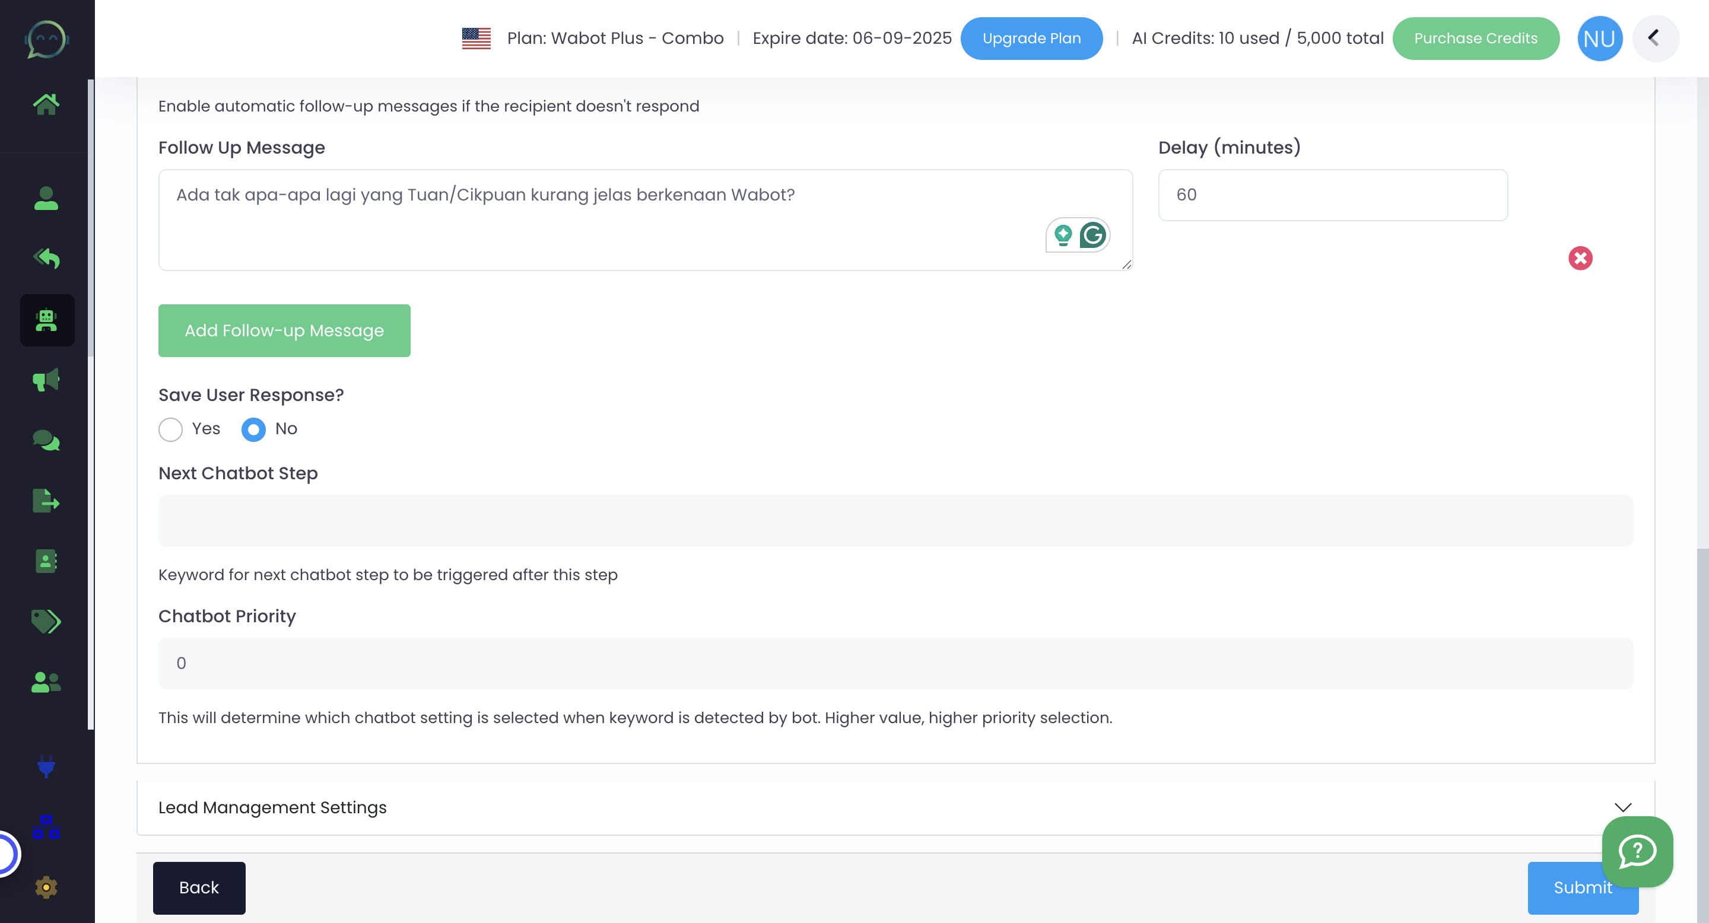Expand the Lead Management Settings section
This screenshot has height=923, width=1709.
click(x=1623, y=808)
